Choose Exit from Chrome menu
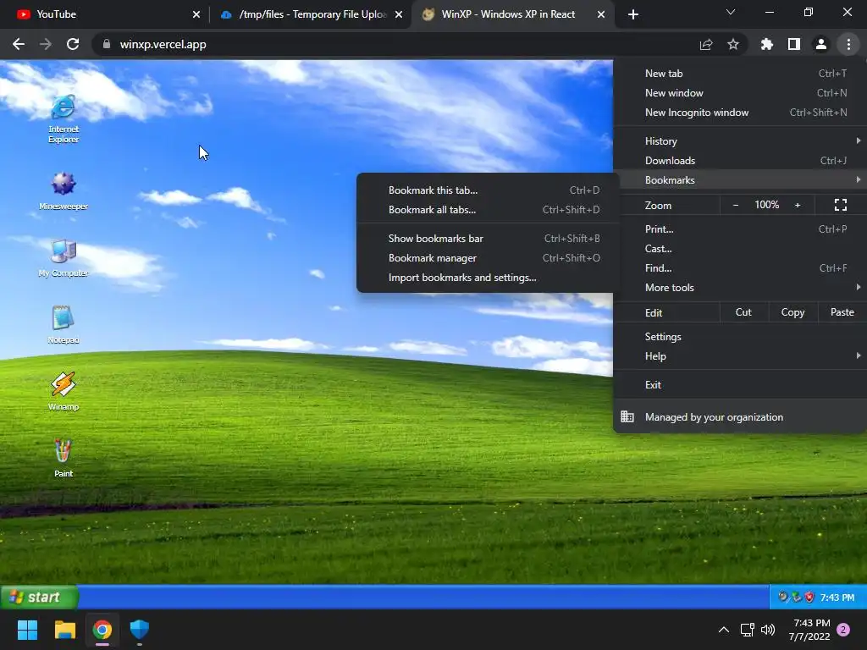Image resolution: width=867 pixels, height=650 pixels. pos(740,385)
